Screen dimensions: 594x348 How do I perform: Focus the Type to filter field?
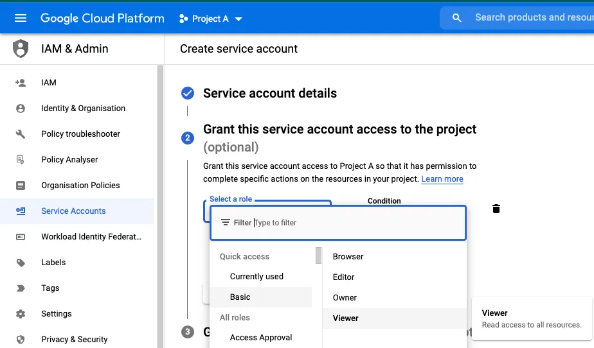(337, 223)
